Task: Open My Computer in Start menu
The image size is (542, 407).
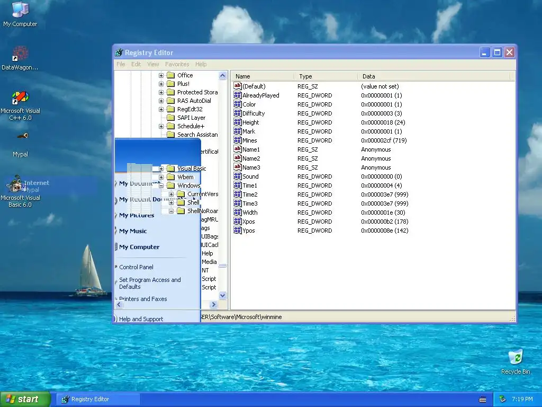Action: click(139, 247)
